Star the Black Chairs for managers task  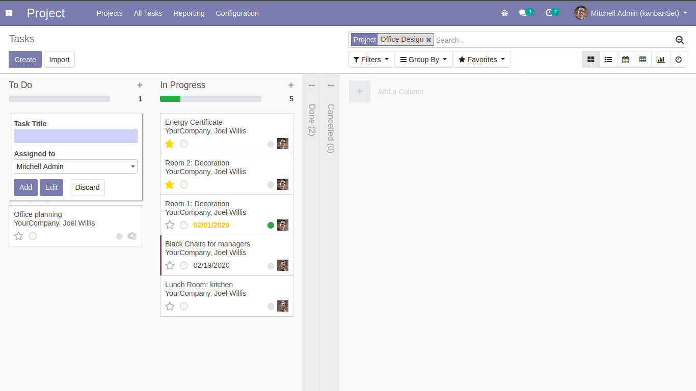pos(170,265)
